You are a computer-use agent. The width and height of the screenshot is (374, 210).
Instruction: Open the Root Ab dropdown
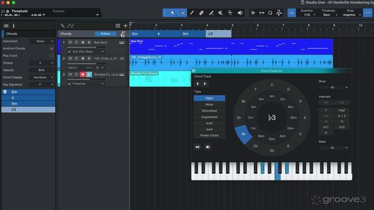click(334, 87)
